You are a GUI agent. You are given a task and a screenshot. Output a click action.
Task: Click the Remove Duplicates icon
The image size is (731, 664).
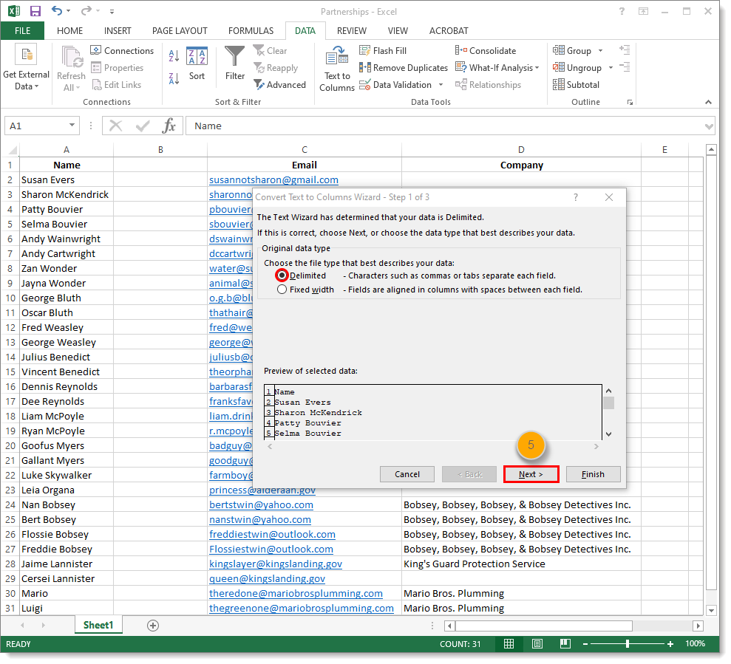tap(365, 68)
